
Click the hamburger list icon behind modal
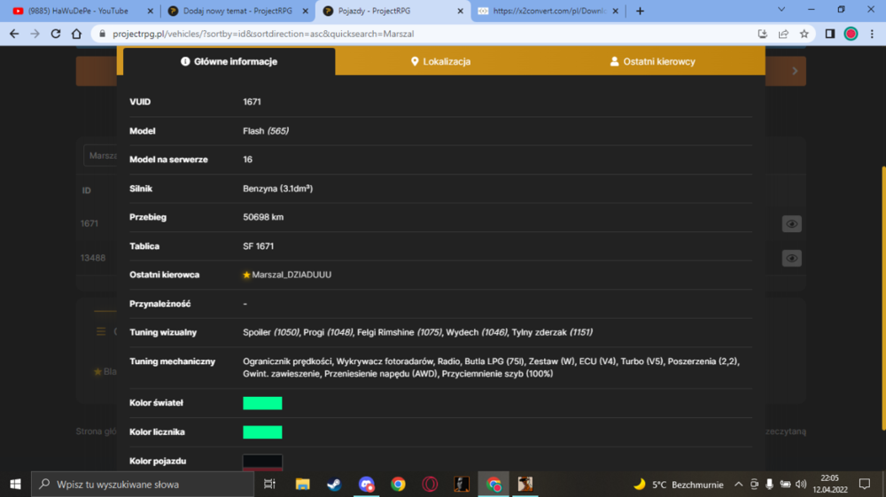tap(101, 331)
